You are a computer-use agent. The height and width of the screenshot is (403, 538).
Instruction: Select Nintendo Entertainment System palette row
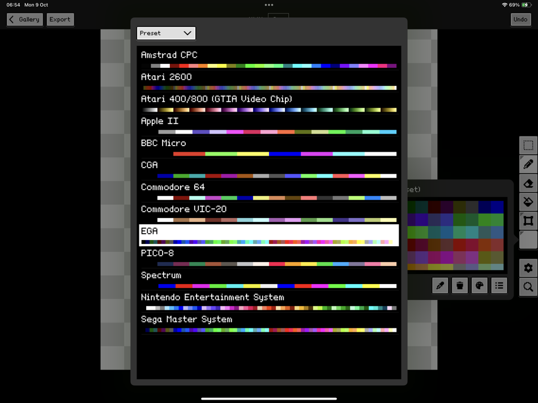(x=268, y=301)
